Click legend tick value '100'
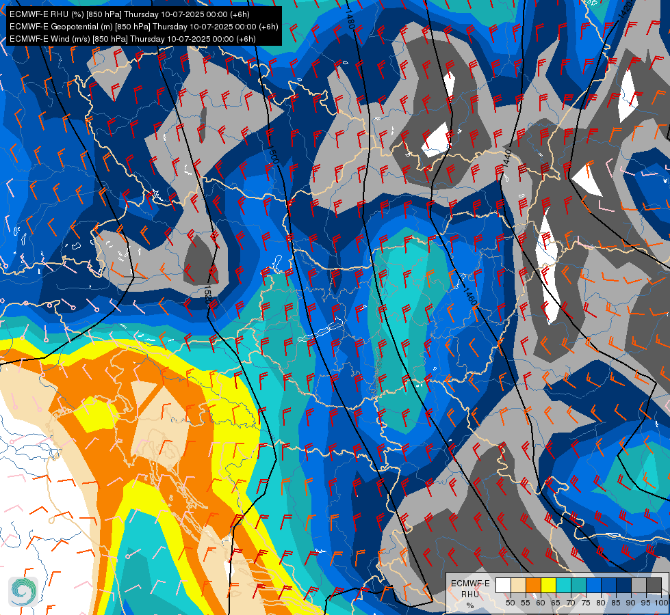The width and height of the screenshot is (670, 615). pyautogui.click(x=662, y=603)
